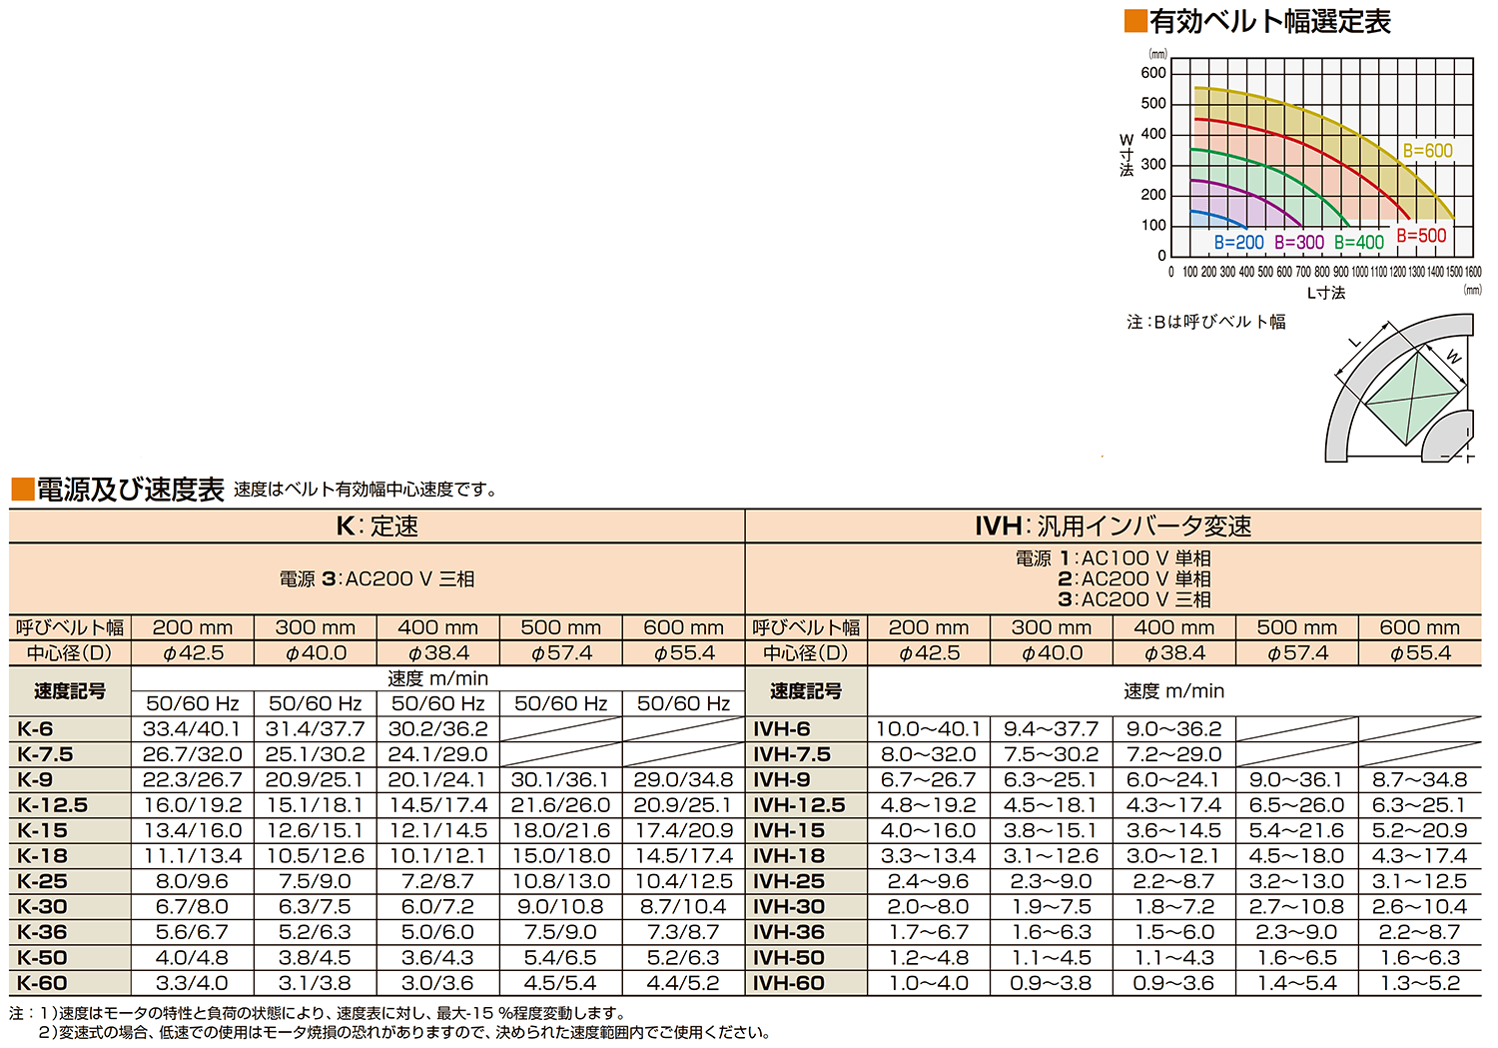This screenshot has width=1498, height=1048.
Task: Click the K-50 row label
Action: (x=70, y=957)
